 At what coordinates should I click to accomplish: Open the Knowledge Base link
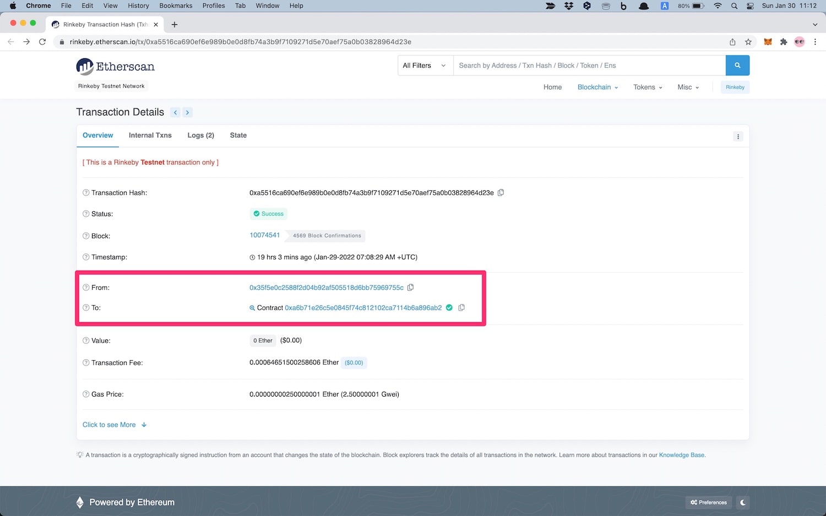tap(682, 455)
